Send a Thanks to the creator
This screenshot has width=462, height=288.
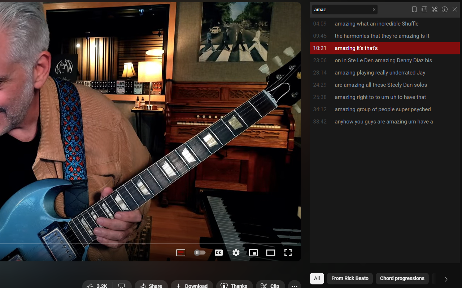(x=234, y=285)
